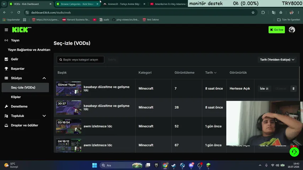303x170 pixels.
Task: Reload the page
Action: click(x=18, y=12)
